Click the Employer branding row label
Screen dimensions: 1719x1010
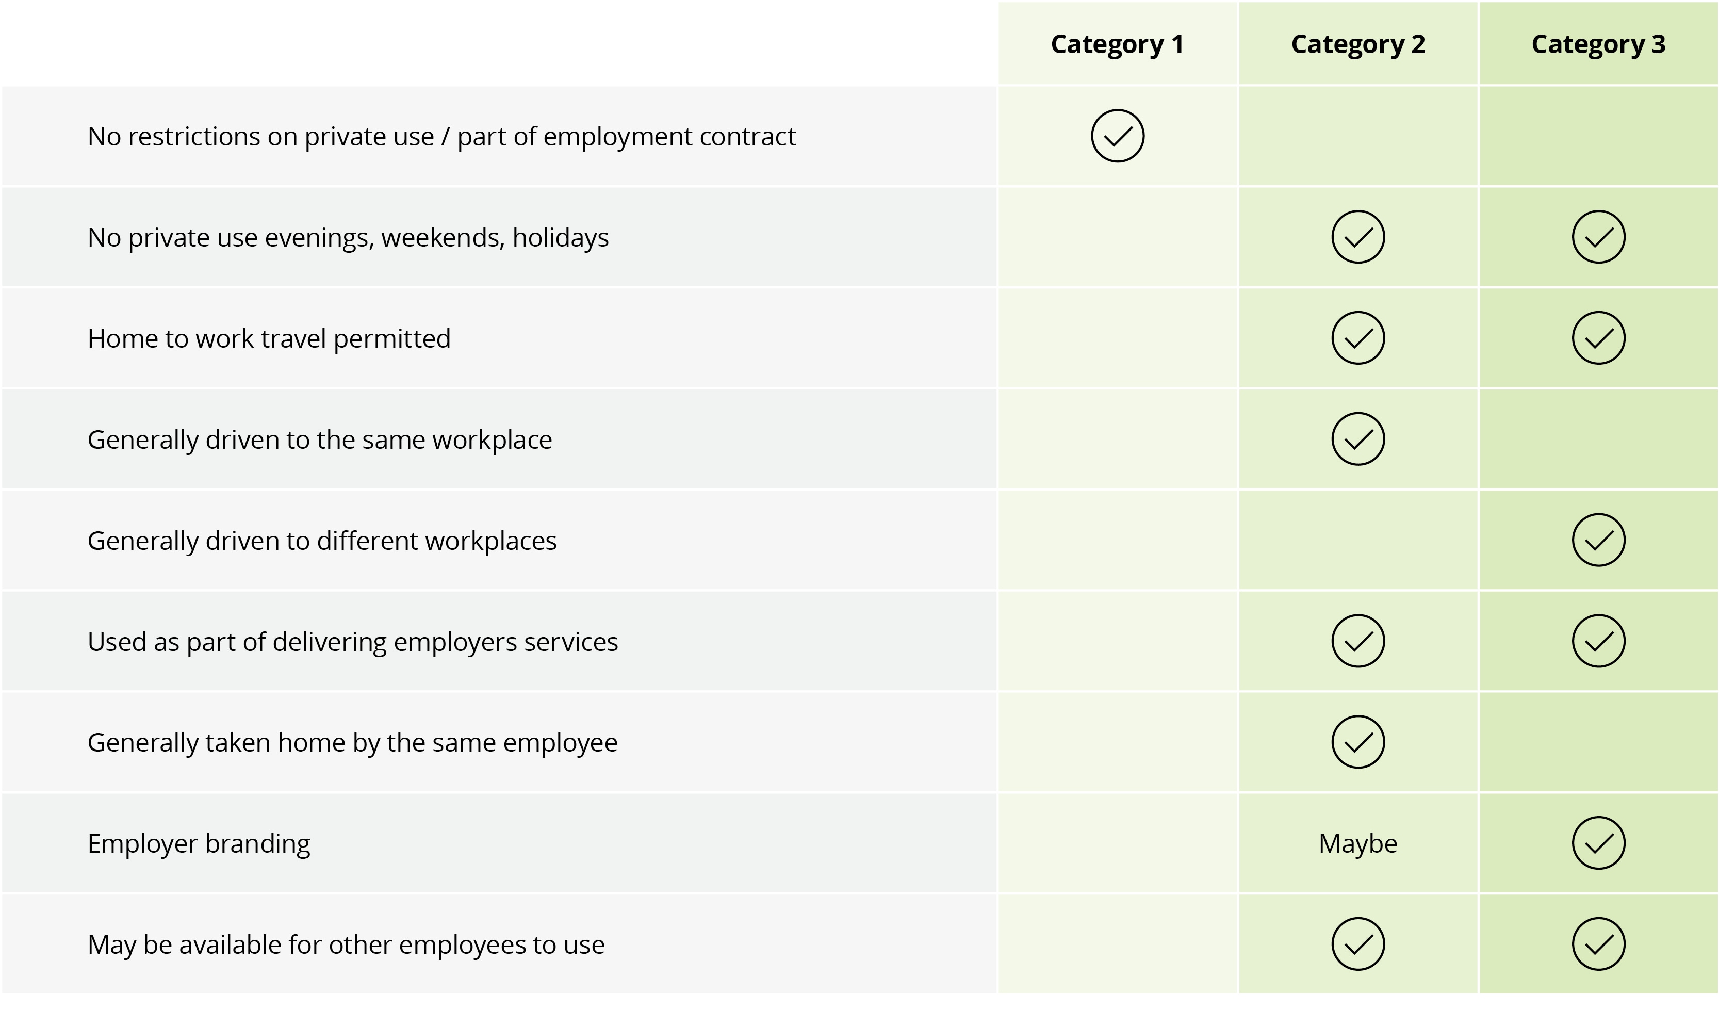(x=199, y=843)
